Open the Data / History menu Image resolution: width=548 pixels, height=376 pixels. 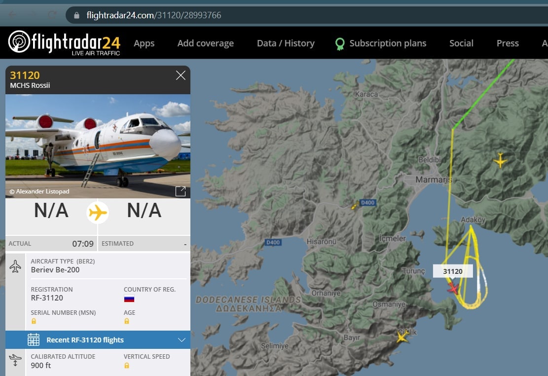click(286, 43)
